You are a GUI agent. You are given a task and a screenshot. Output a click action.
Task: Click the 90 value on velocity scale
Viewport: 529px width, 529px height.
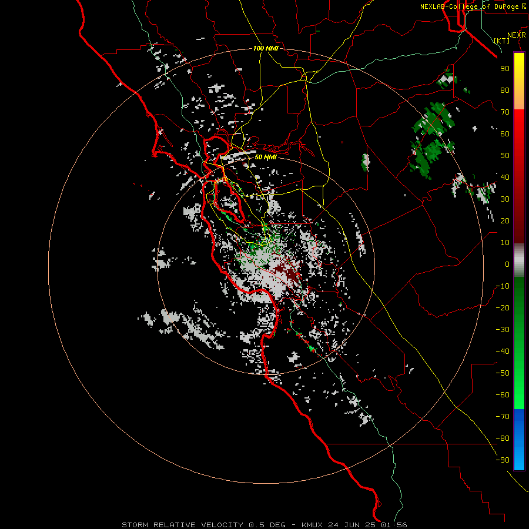pyautogui.click(x=505, y=69)
